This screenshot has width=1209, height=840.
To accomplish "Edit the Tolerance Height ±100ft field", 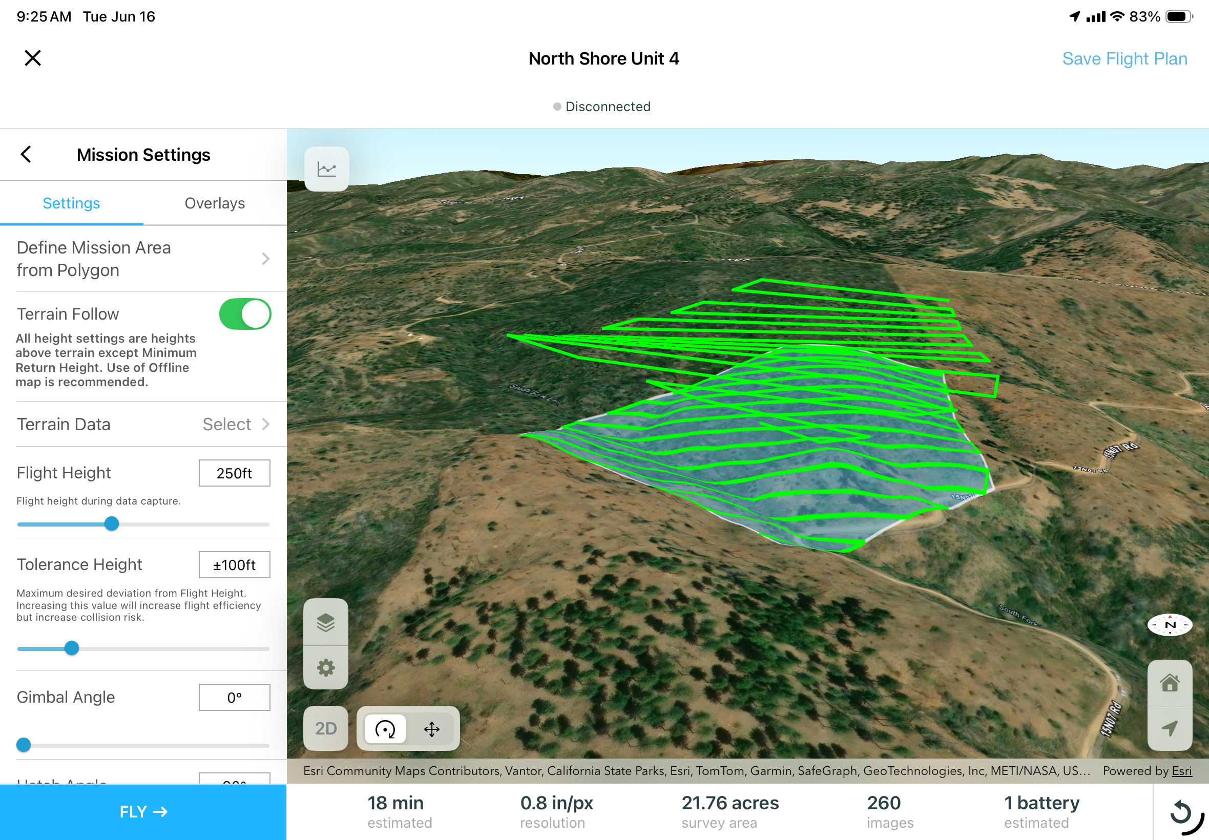I will 234,565.
